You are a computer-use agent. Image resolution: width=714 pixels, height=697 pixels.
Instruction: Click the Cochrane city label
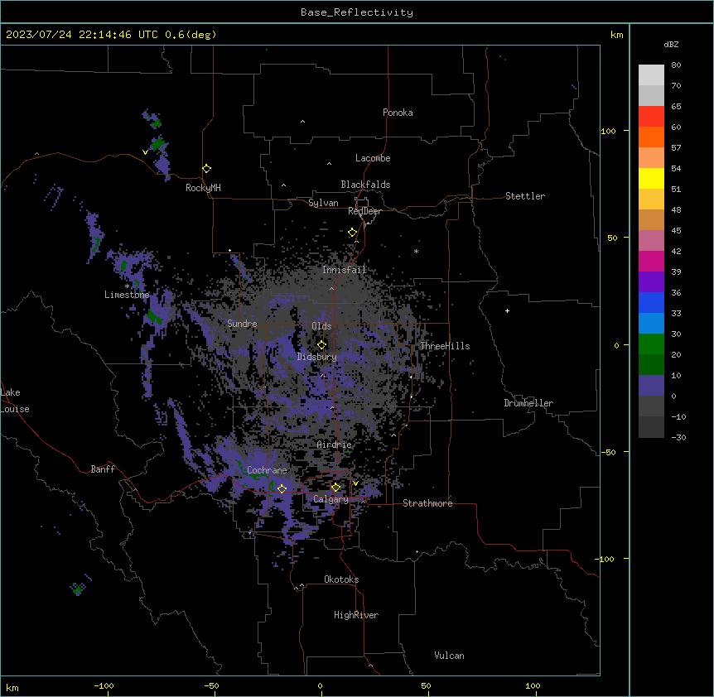click(267, 470)
